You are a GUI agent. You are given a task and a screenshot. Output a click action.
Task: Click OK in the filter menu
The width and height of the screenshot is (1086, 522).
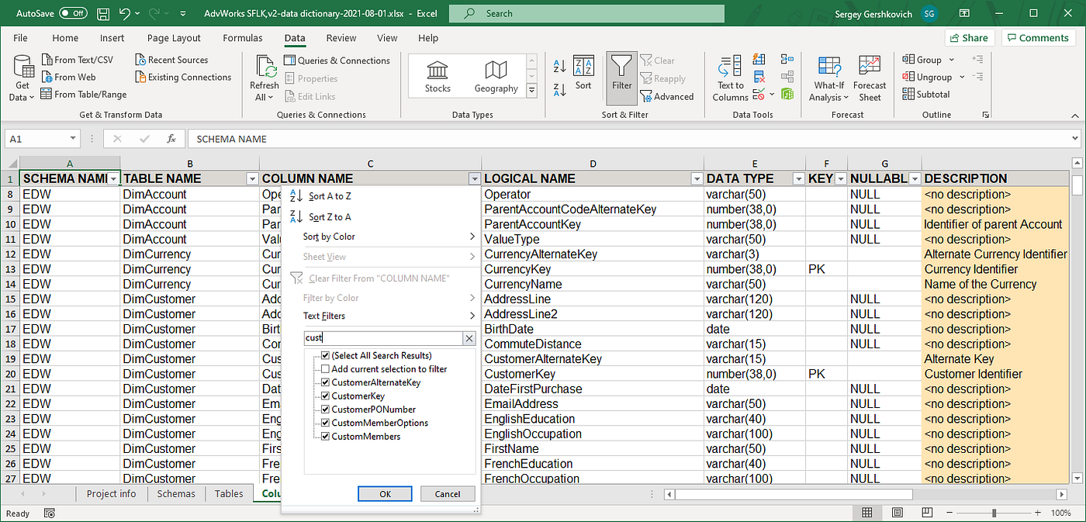(x=385, y=494)
